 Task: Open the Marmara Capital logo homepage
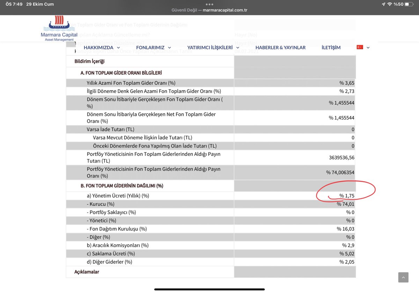point(59,28)
